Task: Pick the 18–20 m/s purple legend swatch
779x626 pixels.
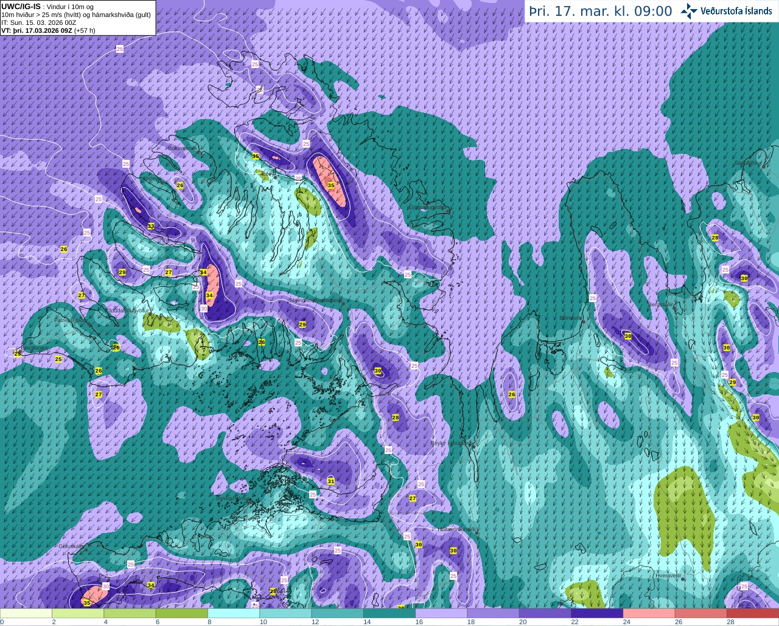Action: (494, 613)
